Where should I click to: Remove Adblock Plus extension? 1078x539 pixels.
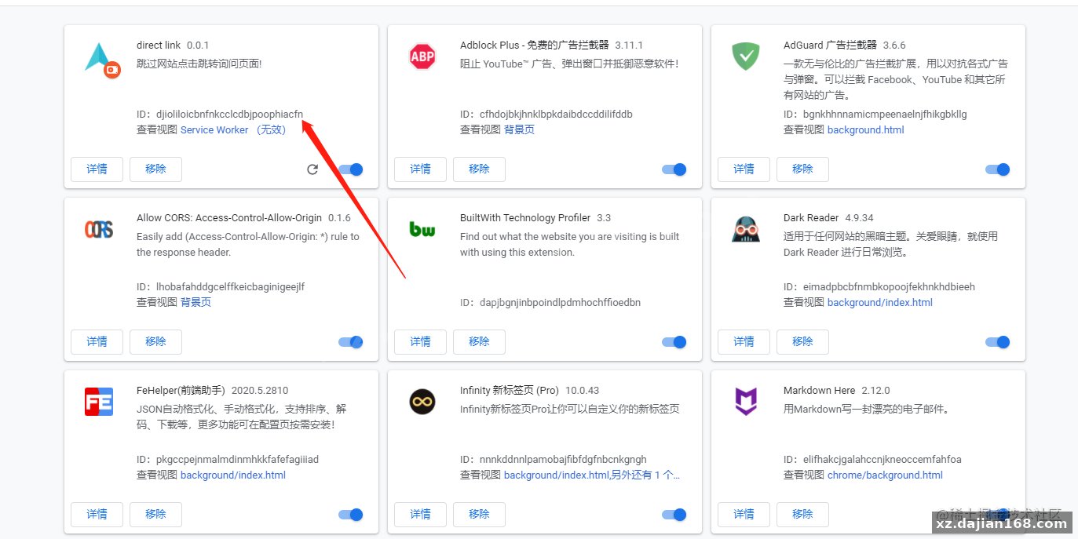pos(479,169)
